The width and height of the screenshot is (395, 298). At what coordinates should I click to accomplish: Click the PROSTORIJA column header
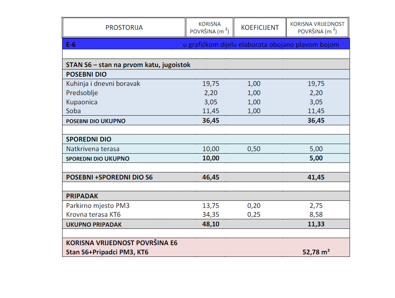(x=124, y=27)
